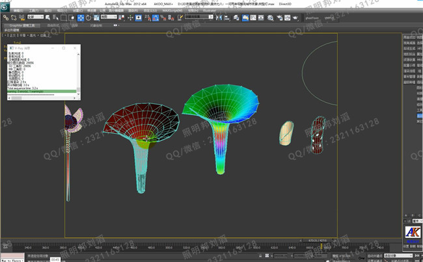Switch to the Freeform ribbon tab

[x=53, y=25]
